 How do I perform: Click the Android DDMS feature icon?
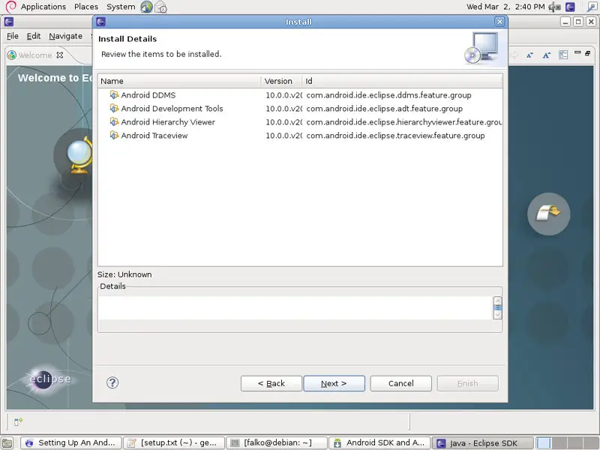tap(114, 94)
